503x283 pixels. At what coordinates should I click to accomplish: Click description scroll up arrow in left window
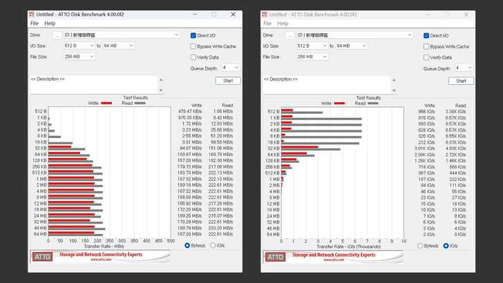pos(161,80)
